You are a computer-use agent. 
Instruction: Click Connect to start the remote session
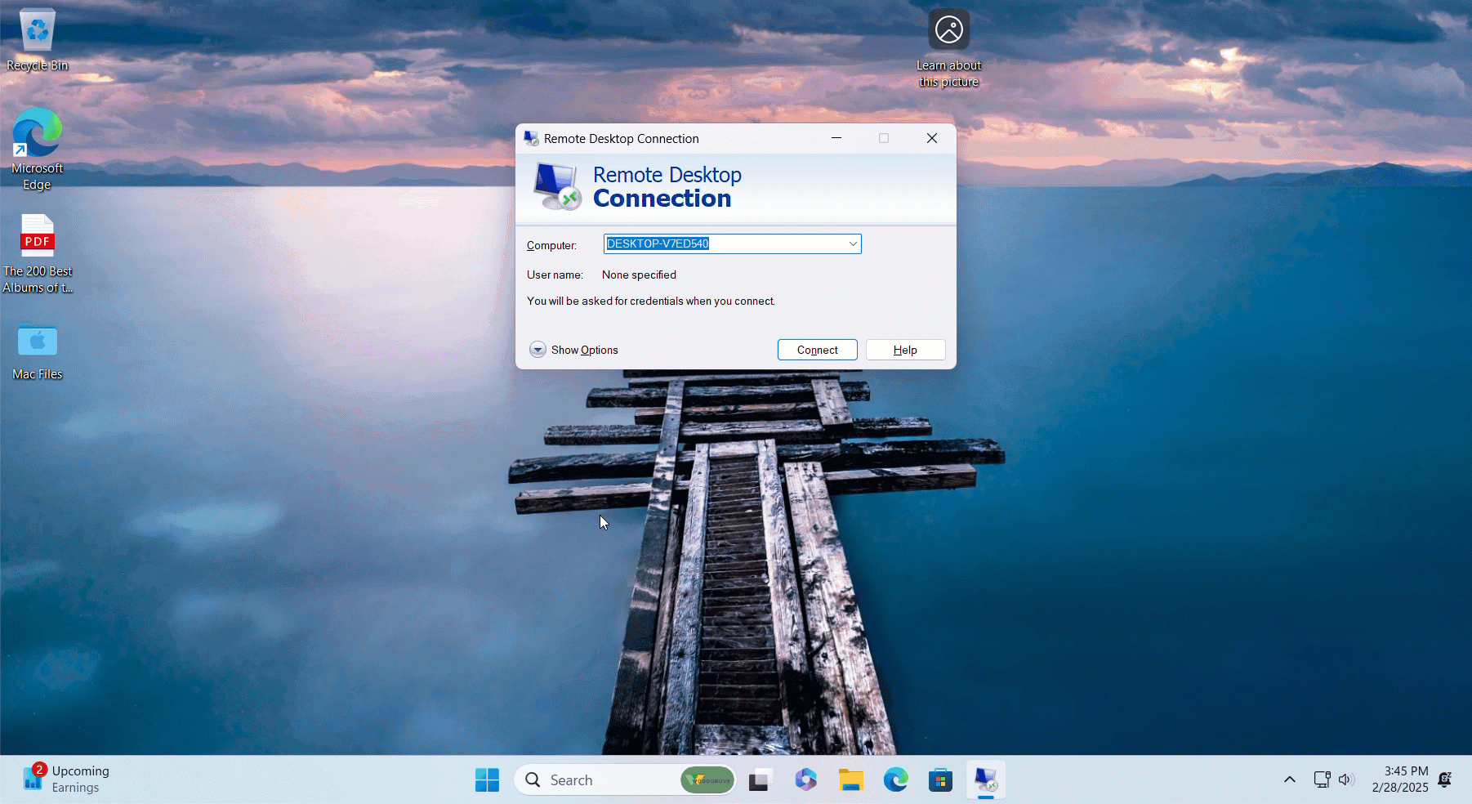(x=817, y=350)
